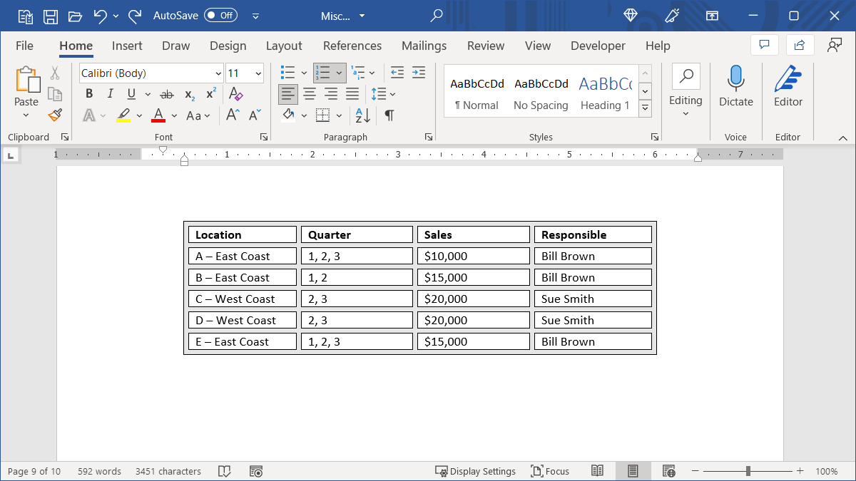Enable center text alignment
856x481 pixels.
(x=310, y=93)
